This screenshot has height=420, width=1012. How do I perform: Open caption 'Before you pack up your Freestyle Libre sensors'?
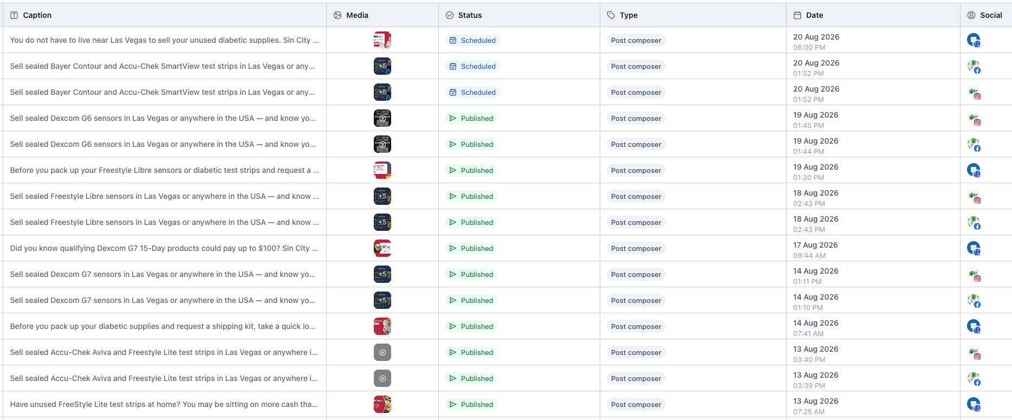click(x=164, y=170)
